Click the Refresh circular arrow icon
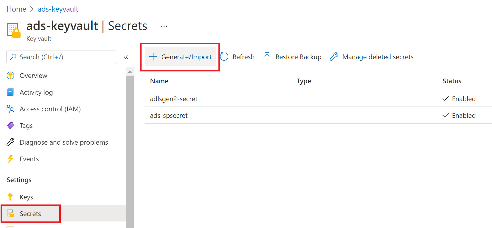This screenshot has width=492, height=228. pyautogui.click(x=224, y=57)
